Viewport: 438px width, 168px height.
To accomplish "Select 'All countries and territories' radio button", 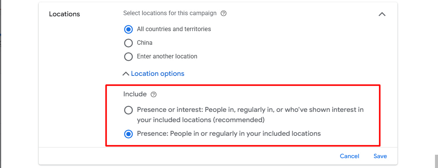I will coord(129,29).
